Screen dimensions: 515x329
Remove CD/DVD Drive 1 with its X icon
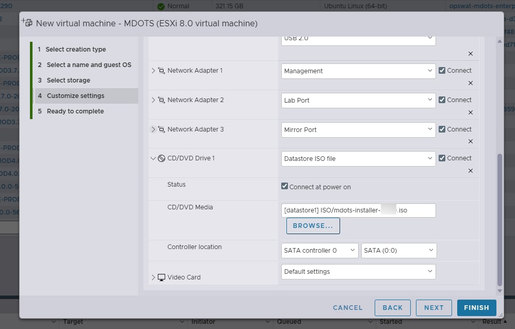pyautogui.click(x=470, y=171)
